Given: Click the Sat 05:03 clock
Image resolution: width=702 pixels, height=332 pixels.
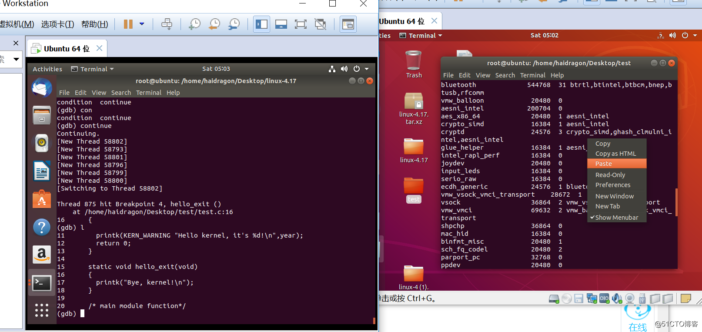Looking at the screenshot, I should click(x=216, y=69).
